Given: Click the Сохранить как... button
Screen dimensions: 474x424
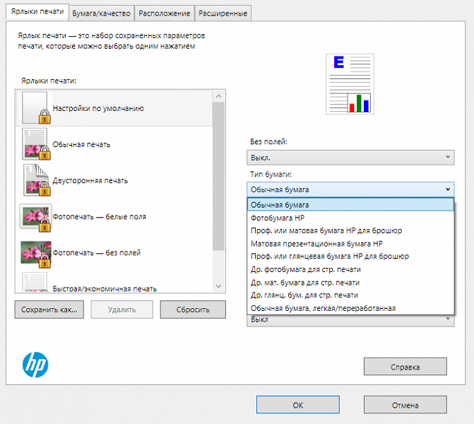Looking at the screenshot, I should pos(49,310).
